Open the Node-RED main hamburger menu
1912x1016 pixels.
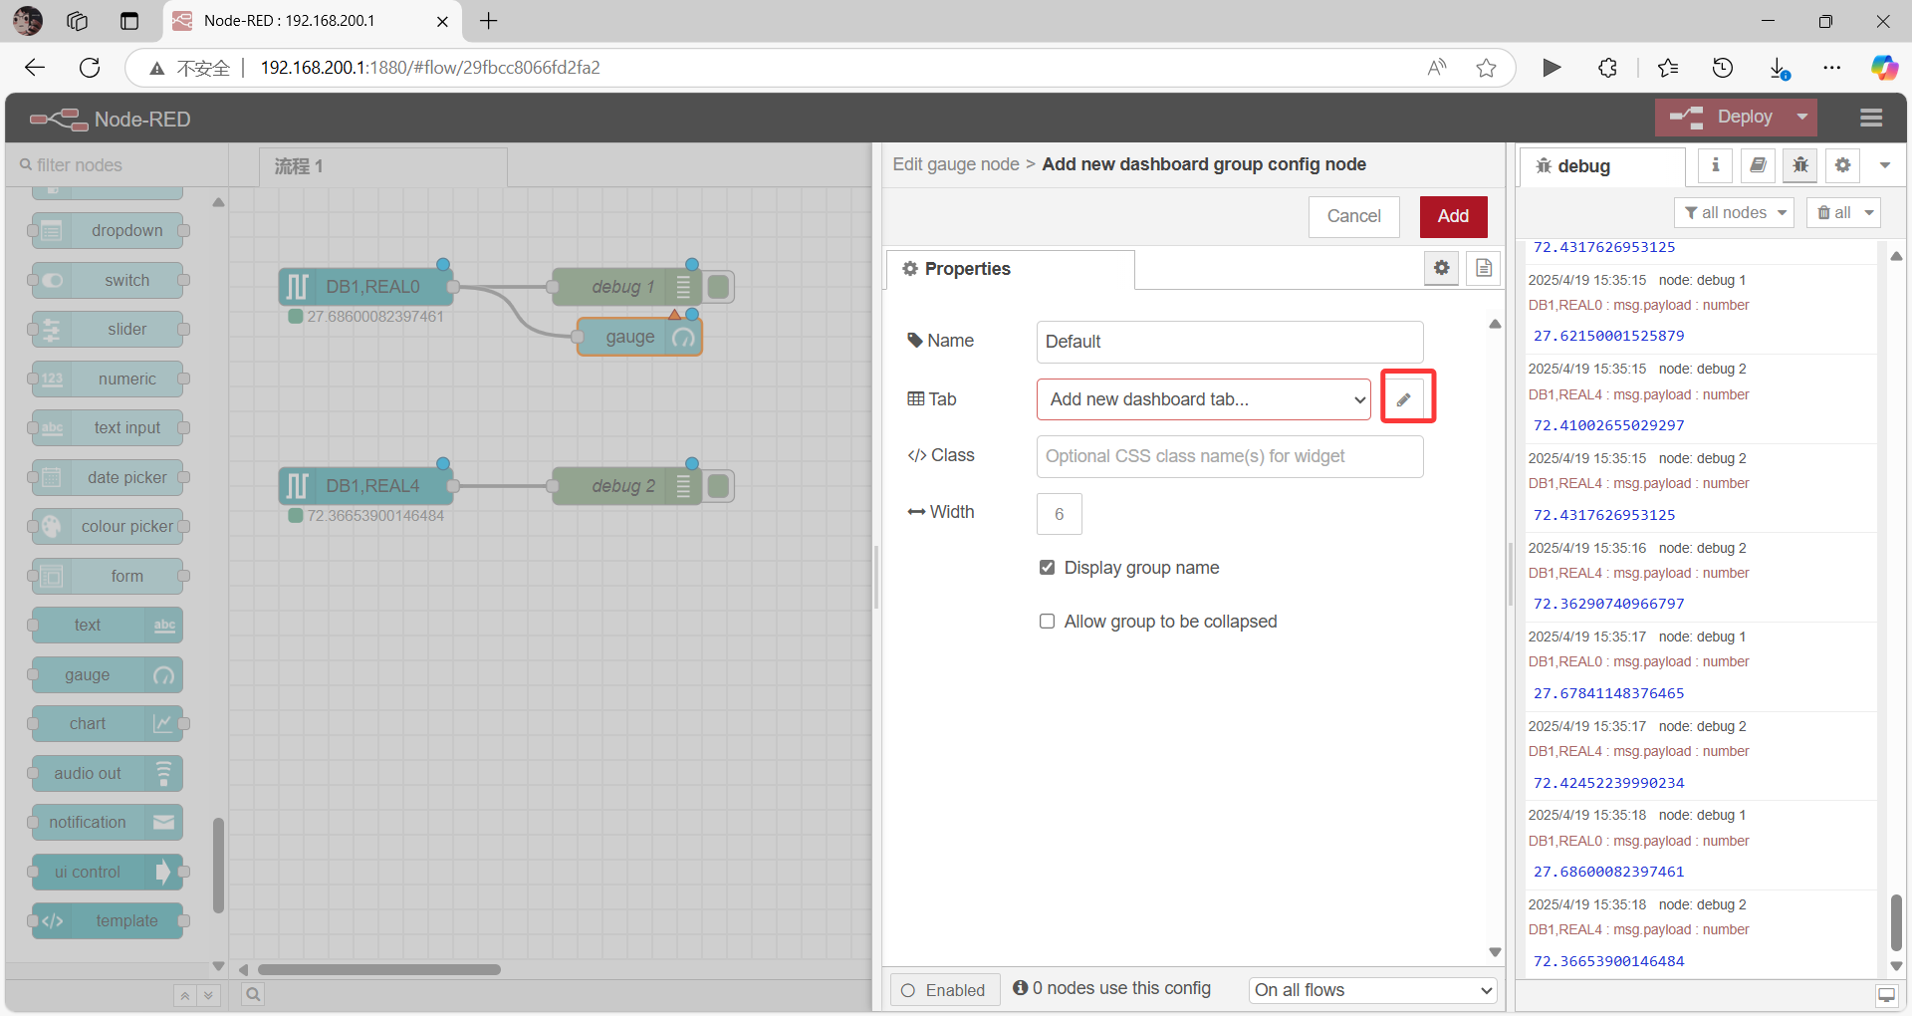pos(1870,118)
